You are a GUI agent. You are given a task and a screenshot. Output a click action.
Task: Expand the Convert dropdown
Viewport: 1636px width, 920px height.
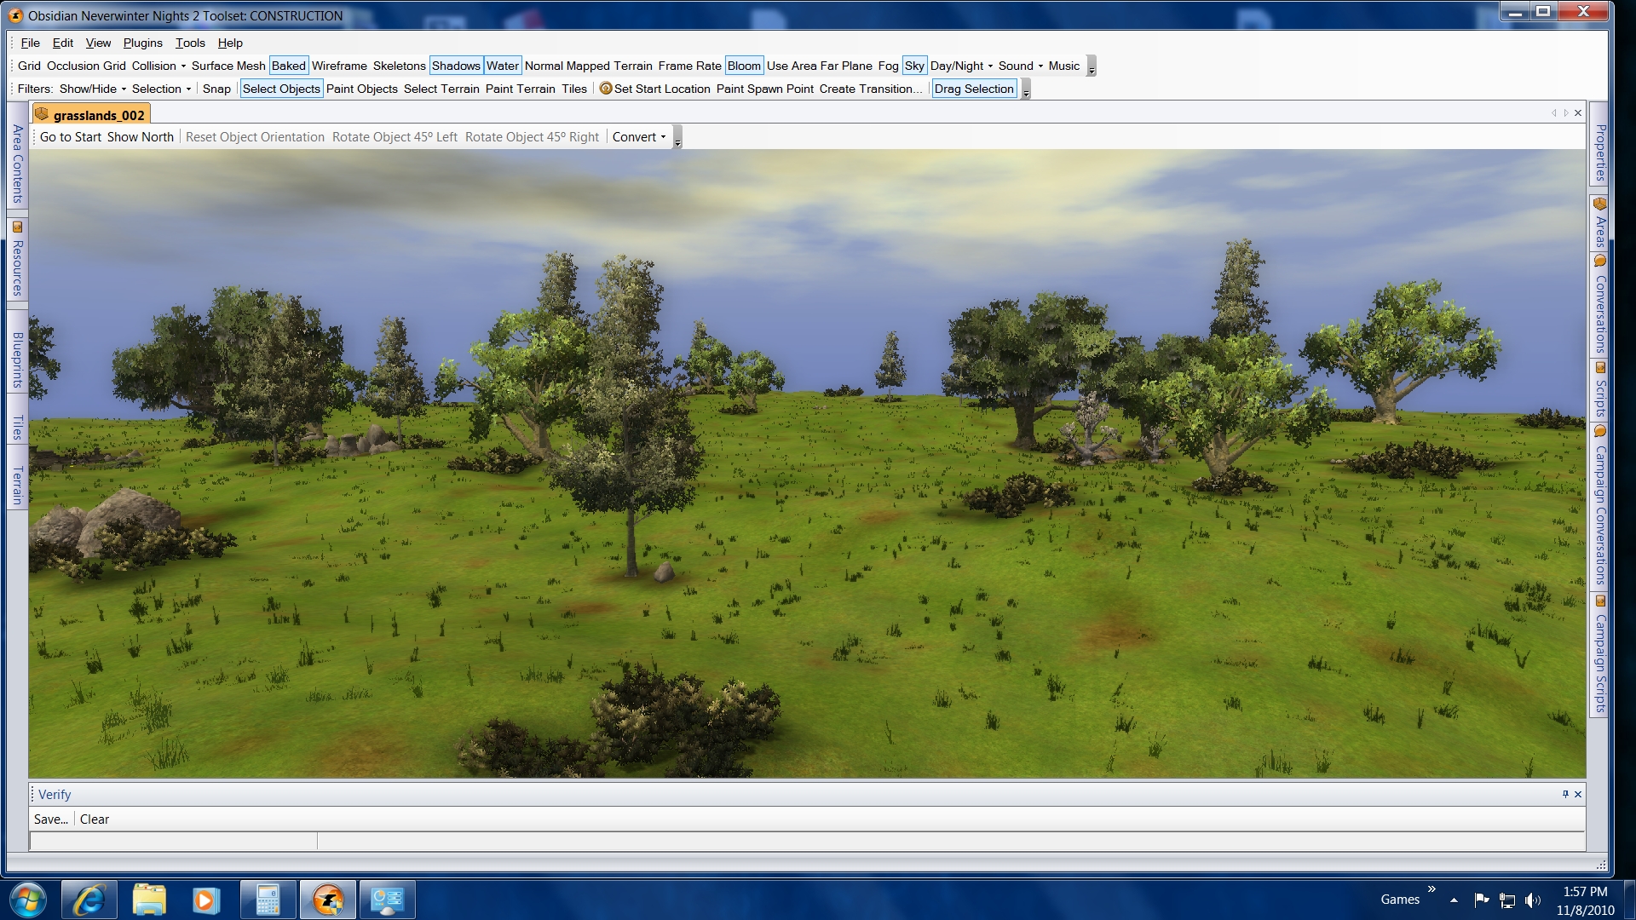pyautogui.click(x=639, y=137)
